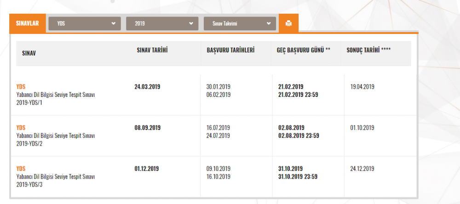
Task: Open the YDS exam type dropdown
Action: click(85, 23)
